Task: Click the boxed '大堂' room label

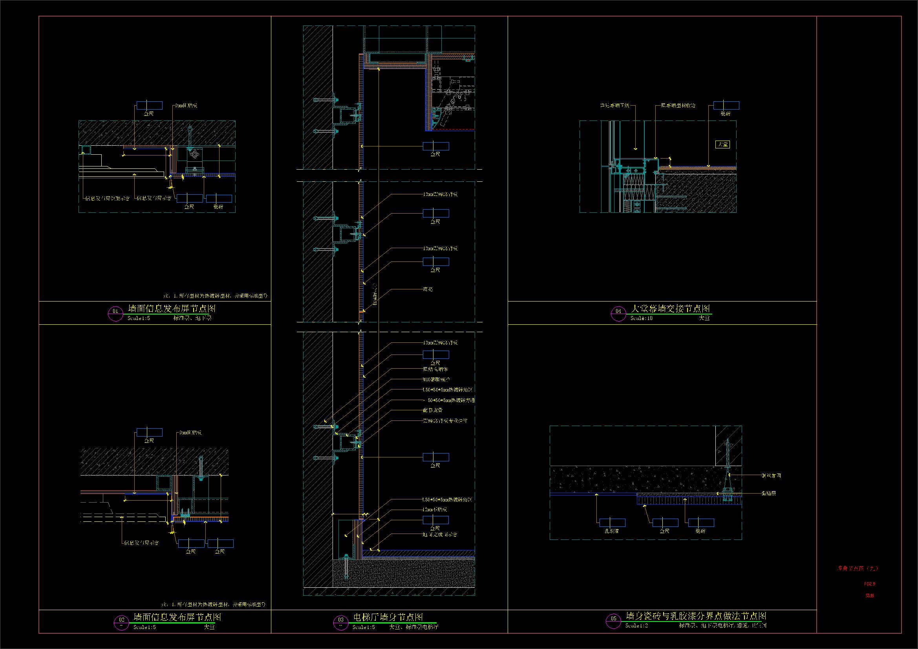Action: click(x=723, y=144)
